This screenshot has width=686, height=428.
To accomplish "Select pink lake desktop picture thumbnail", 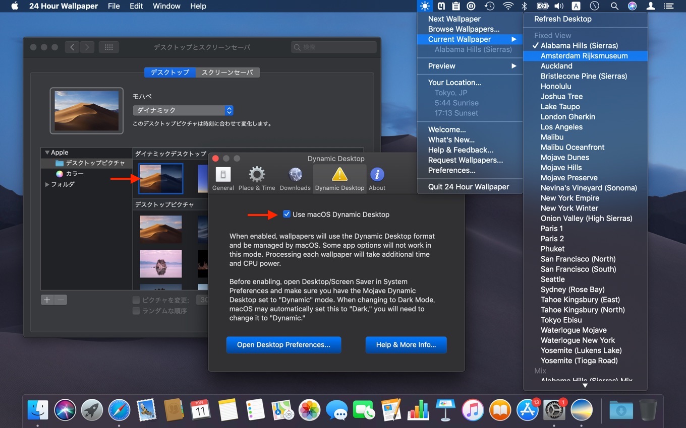I will (161, 264).
